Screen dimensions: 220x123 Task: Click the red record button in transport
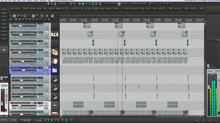pyautogui.click(x=63, y=120)
